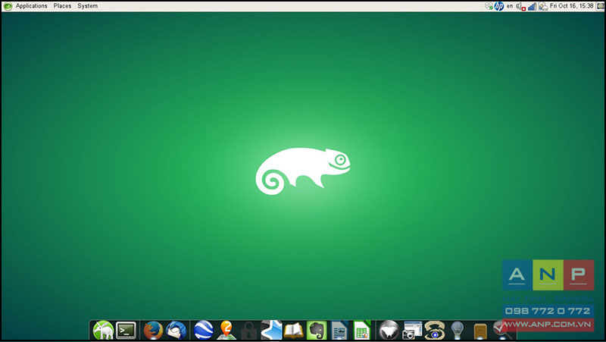Launch Evernote elephant icon in the dock
606x342 pixels.
point(317,331)
